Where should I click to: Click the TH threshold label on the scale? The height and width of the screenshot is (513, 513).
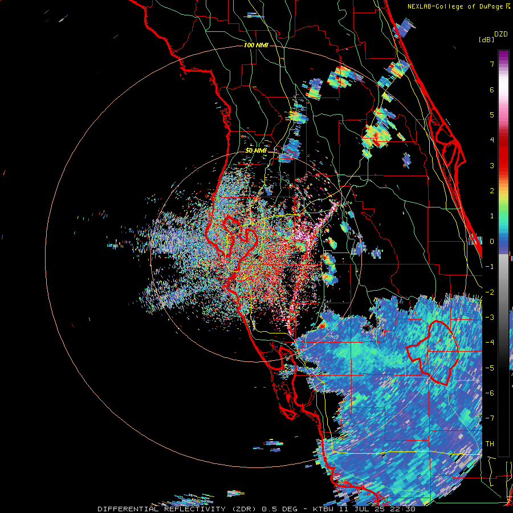[x=490, y=443]
